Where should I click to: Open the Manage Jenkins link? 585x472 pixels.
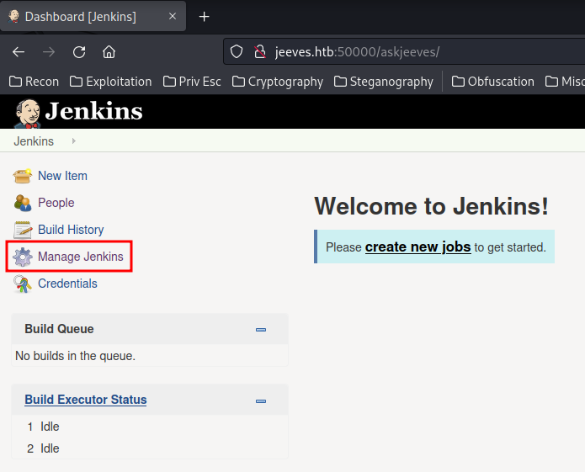[x=81, y=257]
